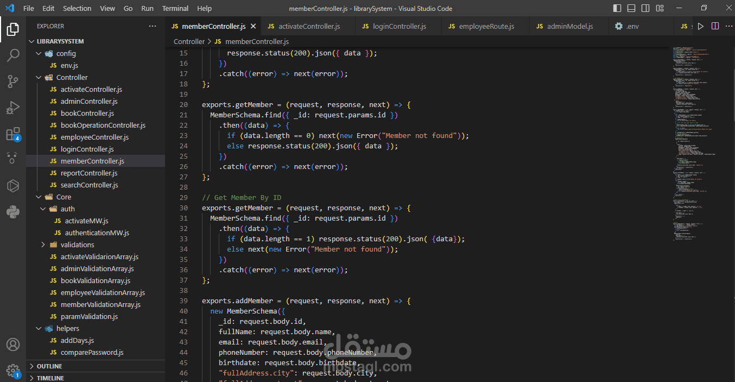Click Explorer's Views and More Actions ellipsis
735x382 pixels.
[153, 26]
